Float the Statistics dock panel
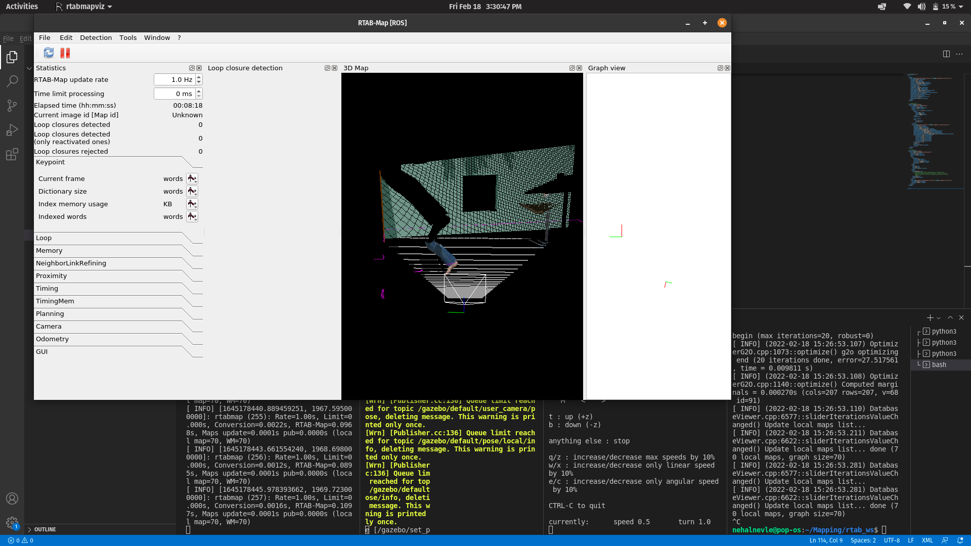Viewport: 971px width, 546px height. click(192, 68)
